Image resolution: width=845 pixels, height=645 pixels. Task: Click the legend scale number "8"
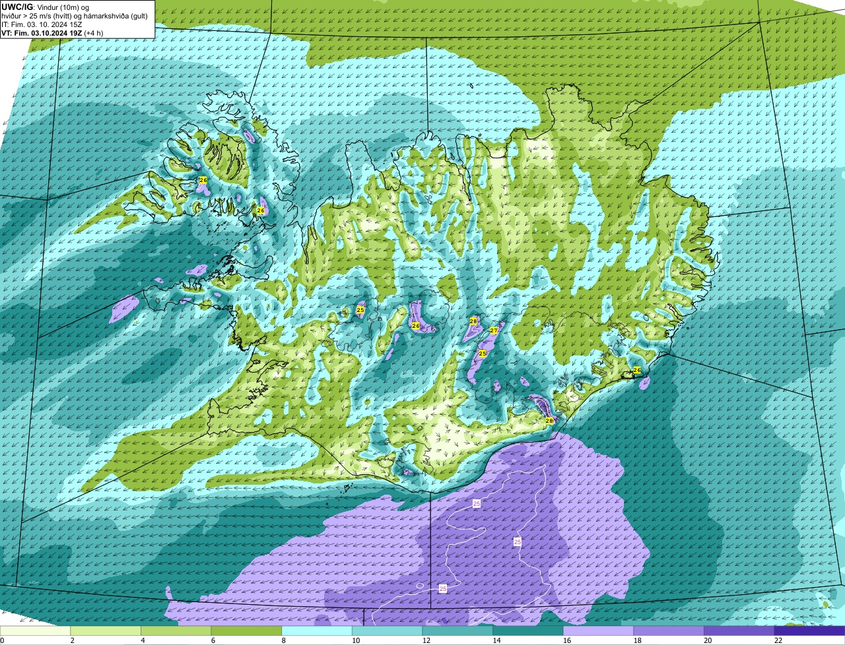tap(285, 640)
